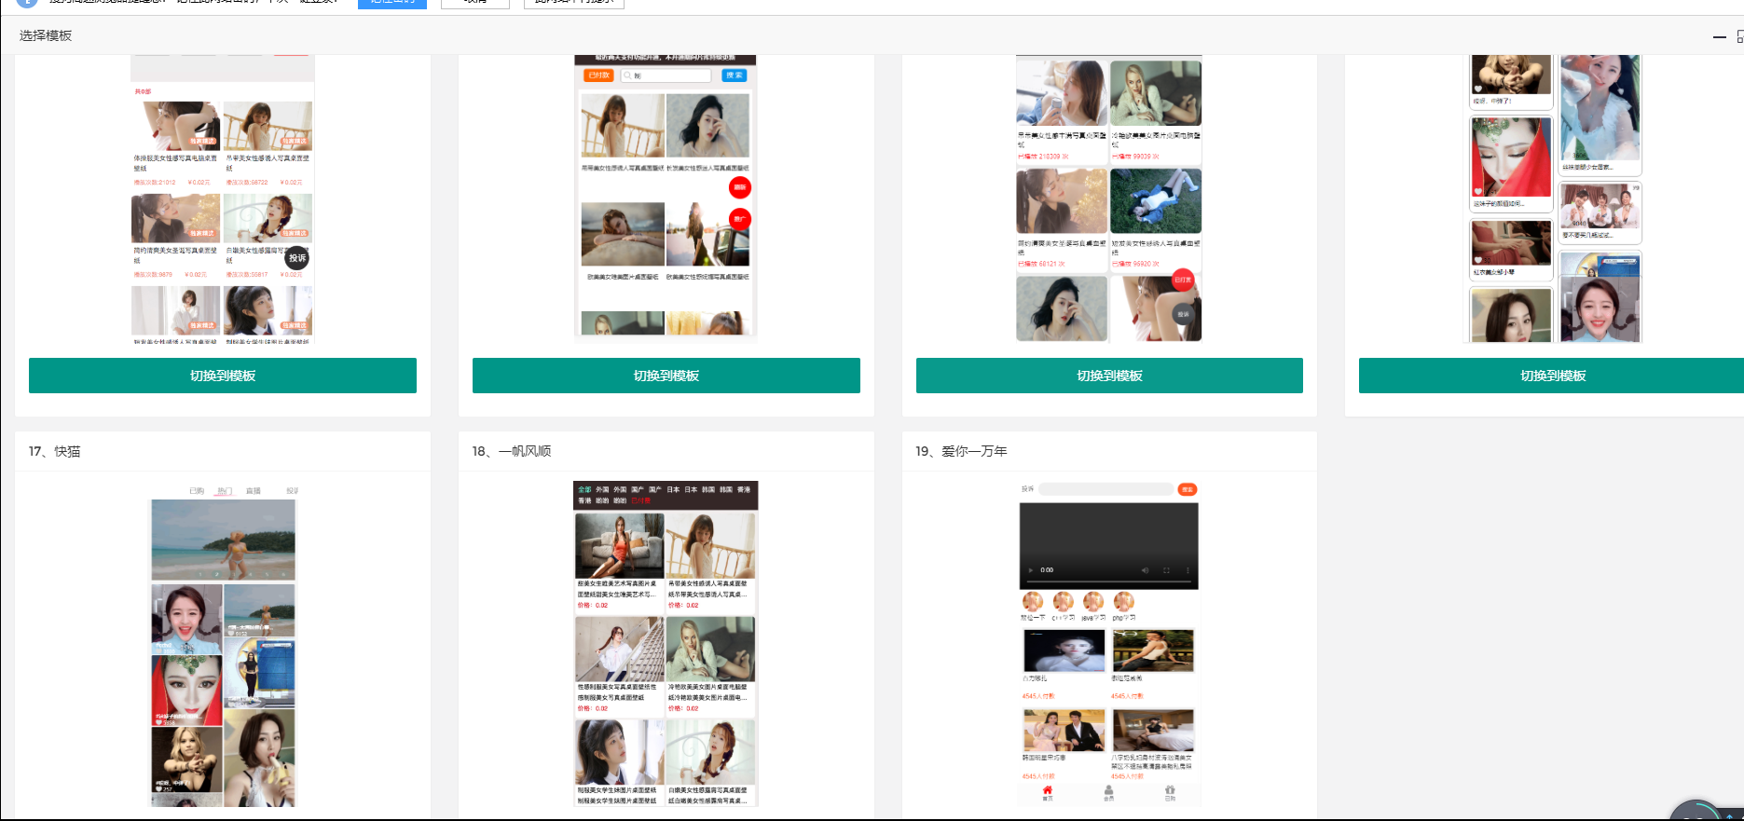Image resolution: width=1744 pixels, height=821 pixels.
Task: Click the minimize dash icon in template dialog header
Action: coord(1720,36)
